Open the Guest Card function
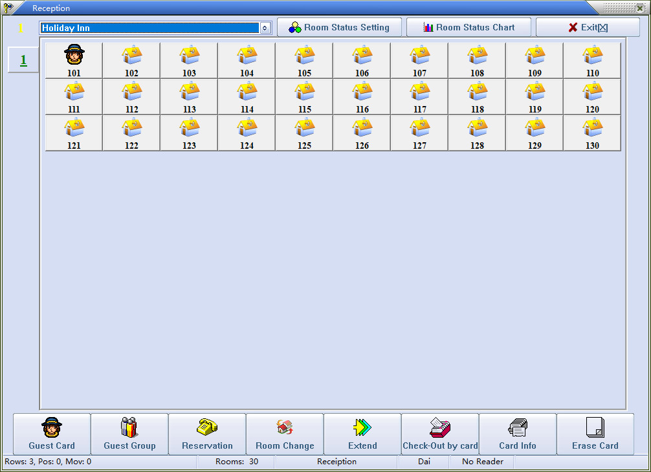This screenshot has height=472, width=651. 52,434
